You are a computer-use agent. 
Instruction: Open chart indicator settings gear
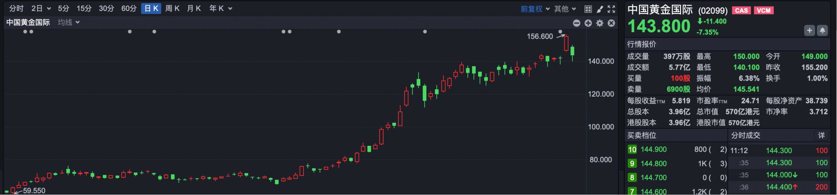coord(600,23)
